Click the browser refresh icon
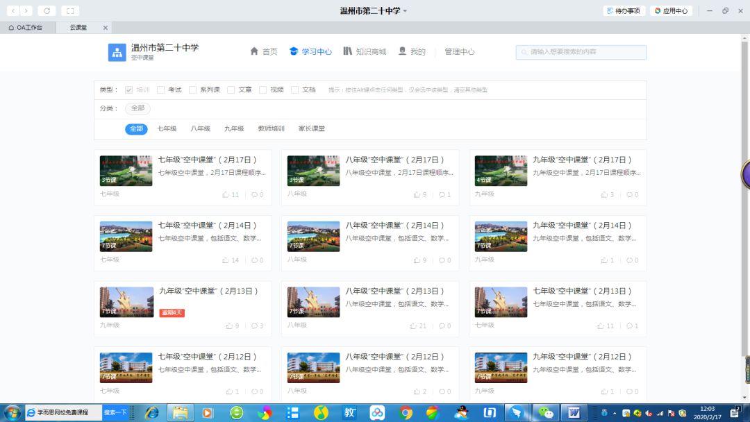750x422 pixels. 47,10
